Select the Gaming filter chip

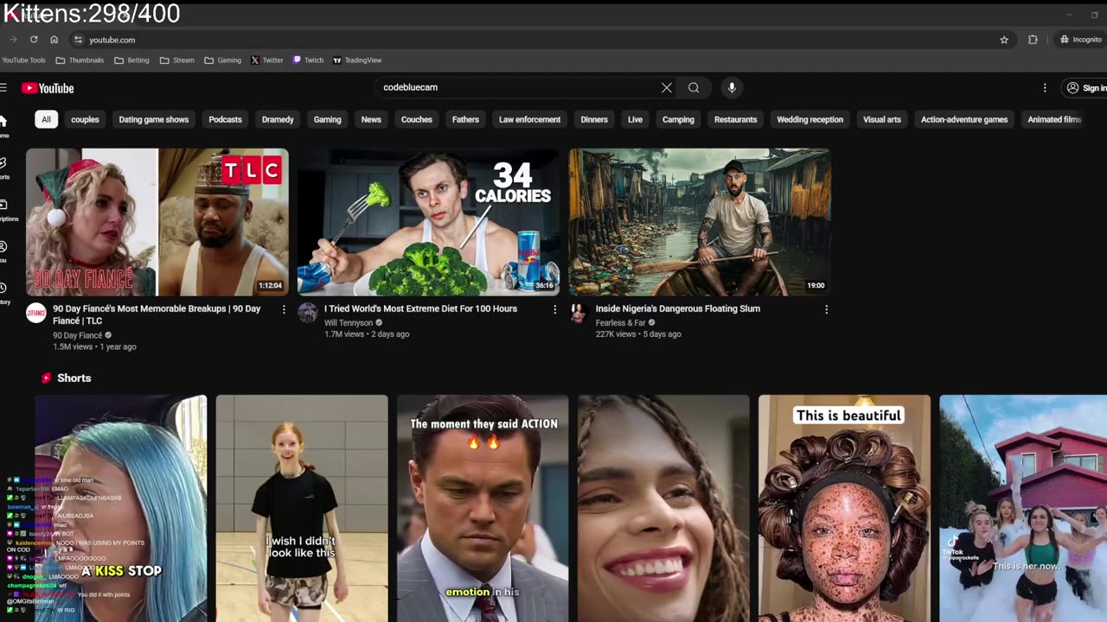pos(327,119)
